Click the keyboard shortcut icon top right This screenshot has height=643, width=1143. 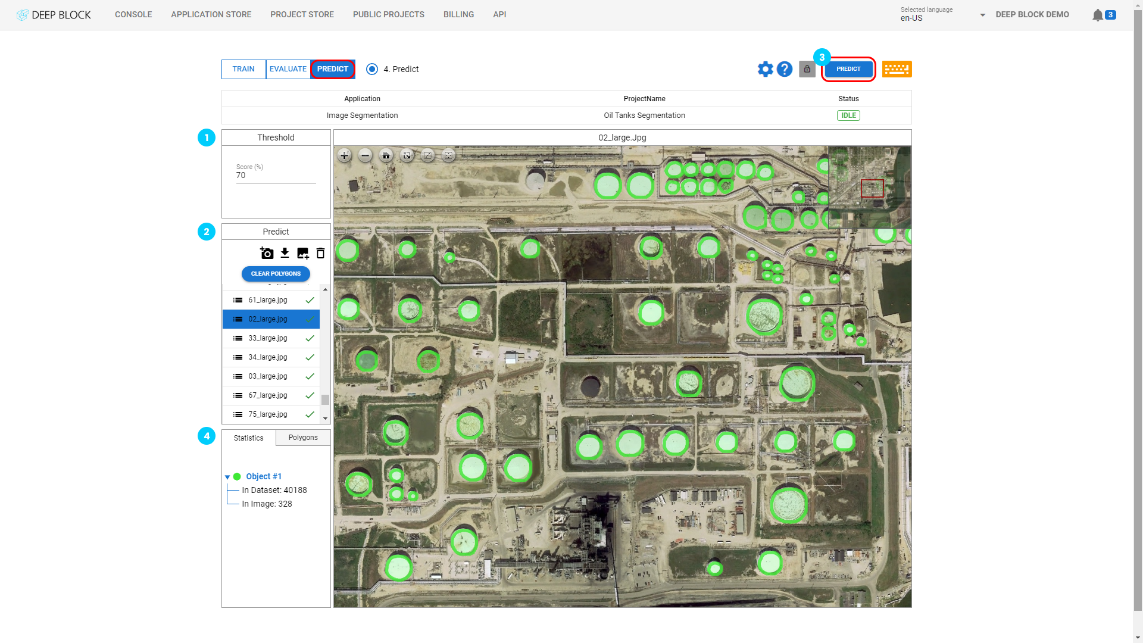[x=897, y=69]
